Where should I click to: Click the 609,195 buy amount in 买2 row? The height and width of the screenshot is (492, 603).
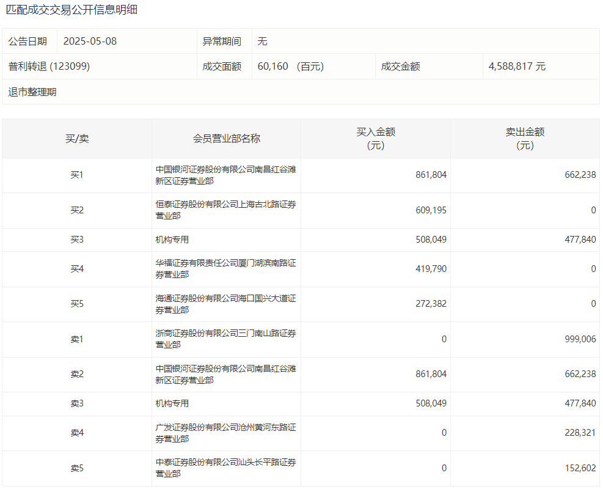point(431,210)
